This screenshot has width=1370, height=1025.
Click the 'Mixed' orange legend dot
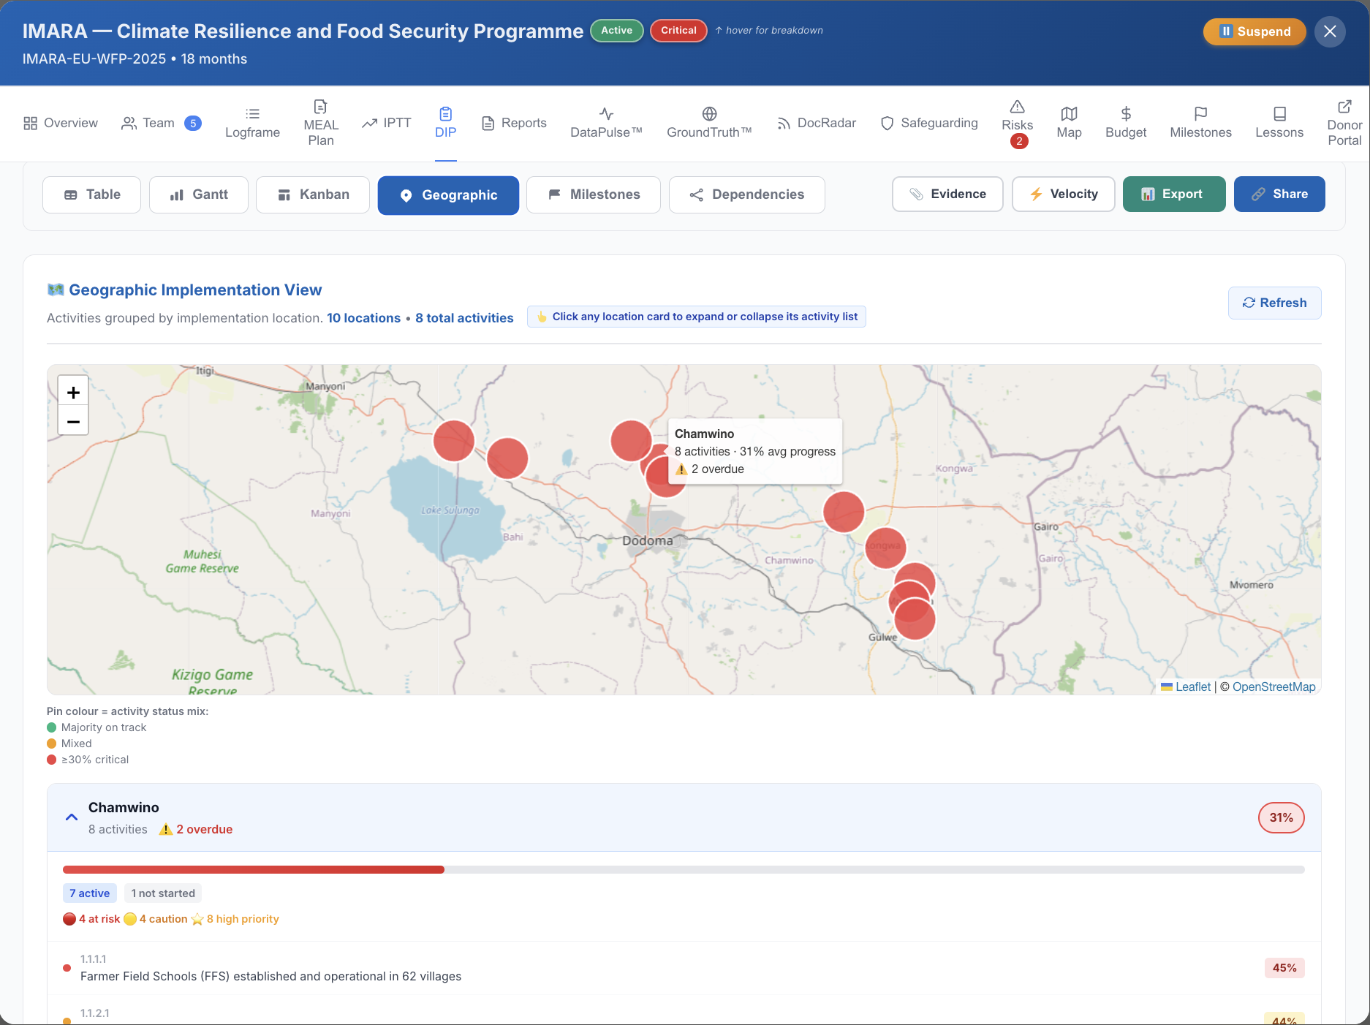point(52,744)
